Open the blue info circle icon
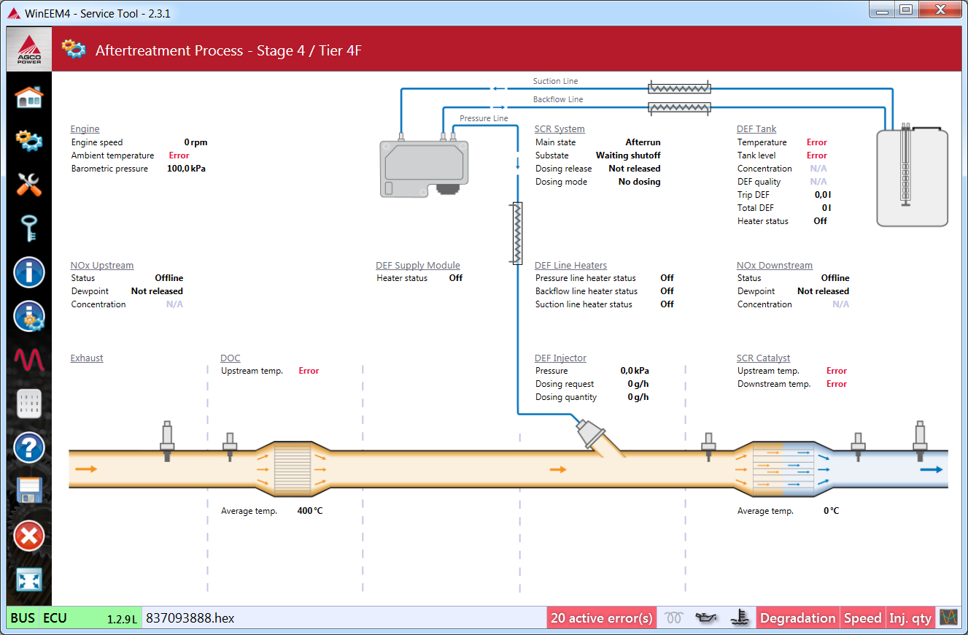Image resolution: width=968 pixels, height=635 pixels. tap(29, 272)
